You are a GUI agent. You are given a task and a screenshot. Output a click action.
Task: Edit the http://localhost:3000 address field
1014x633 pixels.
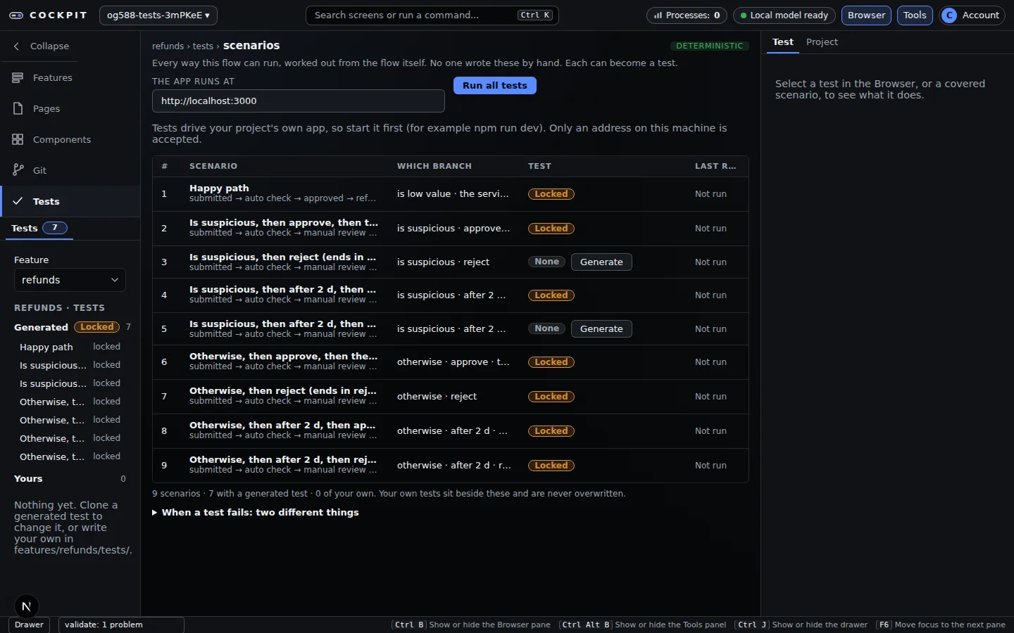pyautogui.click(x=299, y=101)
